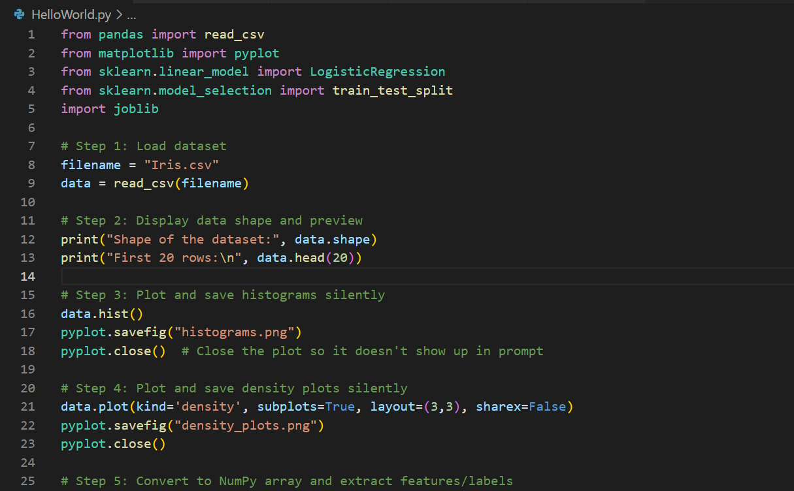Click the word pandas on line 1

[x=121, y=35]
